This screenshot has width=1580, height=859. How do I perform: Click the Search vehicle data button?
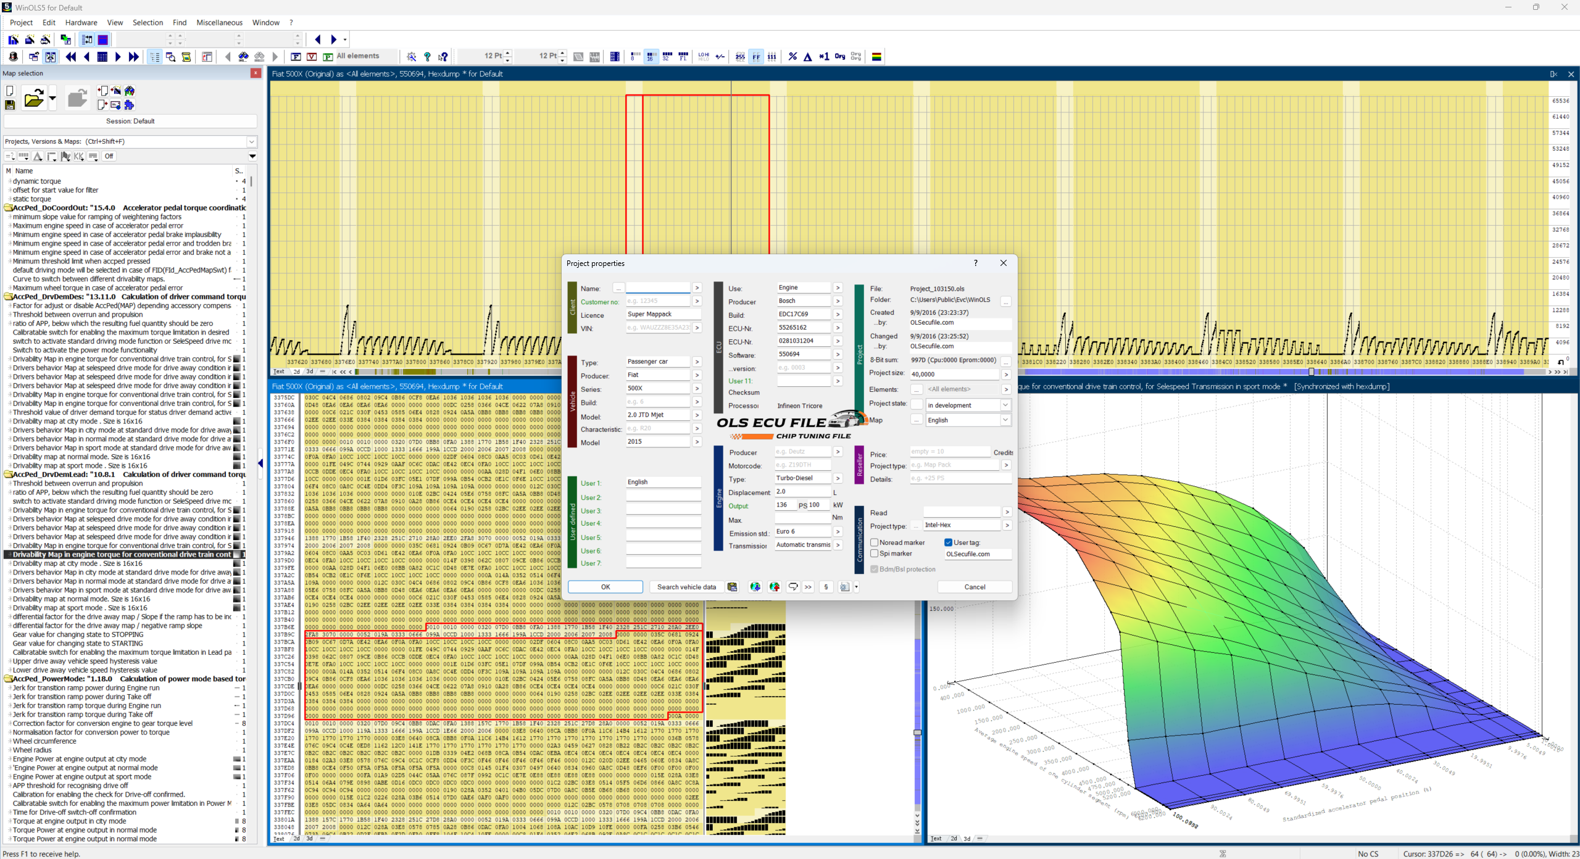point(686,587)
